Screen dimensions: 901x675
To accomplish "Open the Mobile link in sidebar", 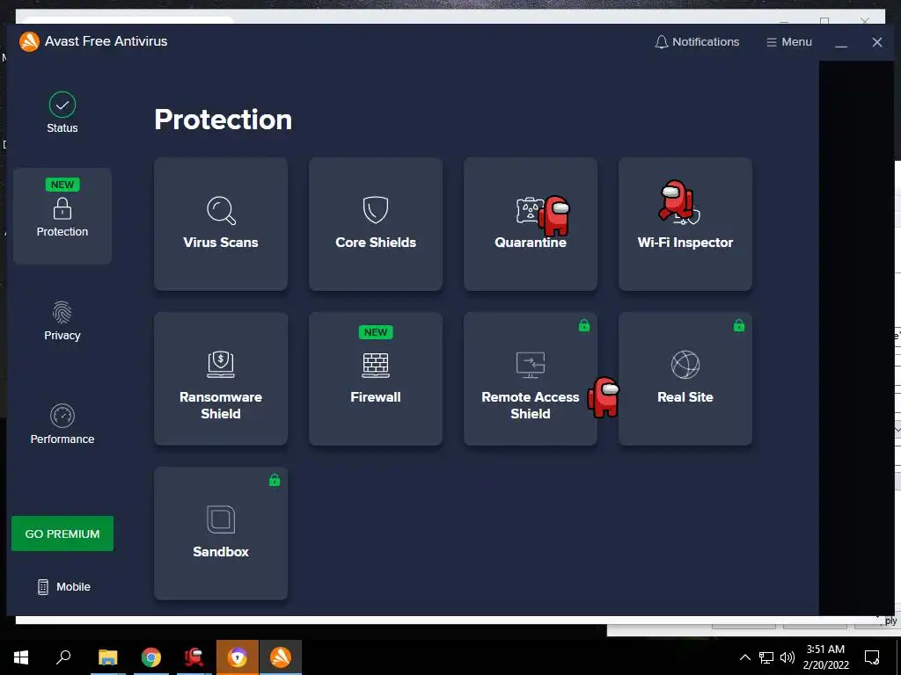I will click(x=63, y=586).
